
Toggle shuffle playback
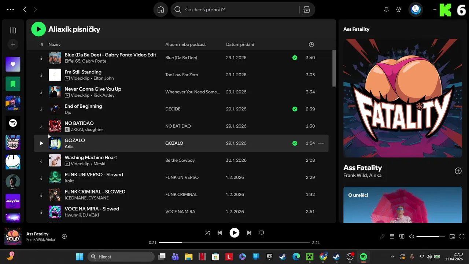click(x=207, y=232)
